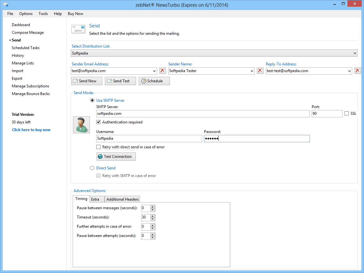Click into the Username field
The image size is (364, 273).
pyautogui.click(x=149, y=138)
